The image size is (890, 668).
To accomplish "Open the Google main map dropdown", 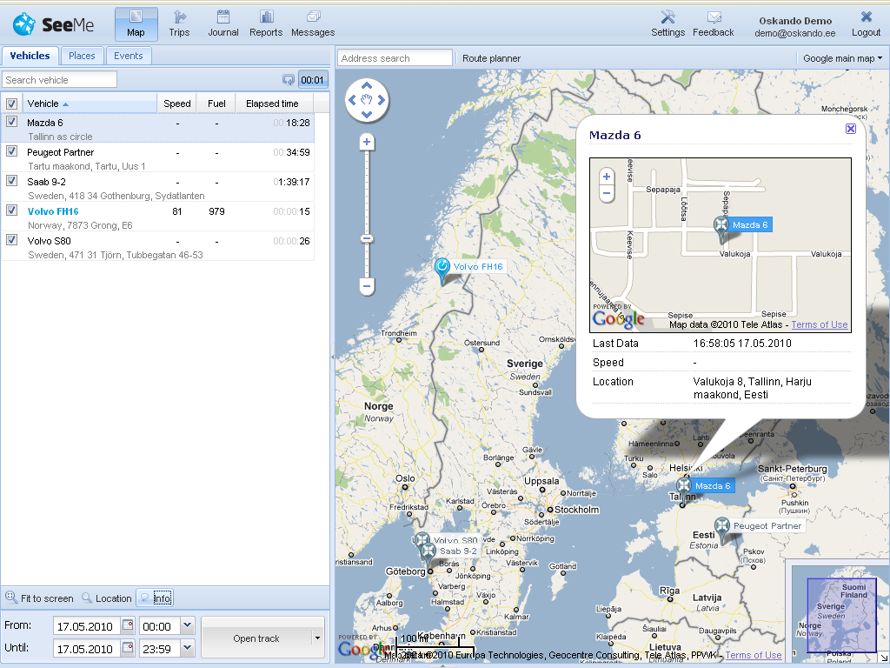I will 842,58.
